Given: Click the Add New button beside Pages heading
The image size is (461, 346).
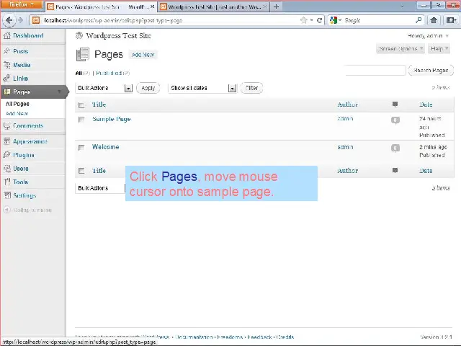Looking at the screenshot, I should click(143, 55).
